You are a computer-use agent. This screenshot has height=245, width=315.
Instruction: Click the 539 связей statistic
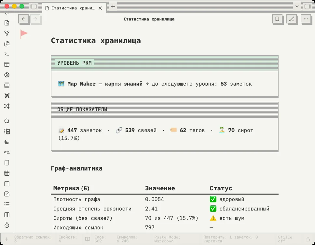coord(136,130)
